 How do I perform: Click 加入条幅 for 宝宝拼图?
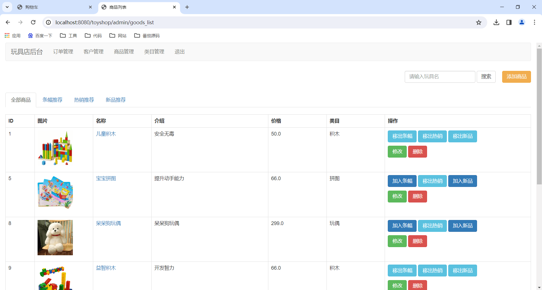pos(402,181)
